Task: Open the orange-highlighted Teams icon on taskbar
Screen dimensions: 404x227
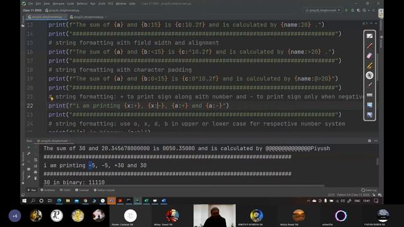Action: (111, 201)
